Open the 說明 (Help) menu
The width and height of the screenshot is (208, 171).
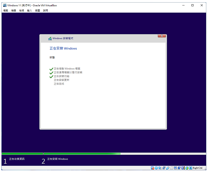tap(45, 11)
